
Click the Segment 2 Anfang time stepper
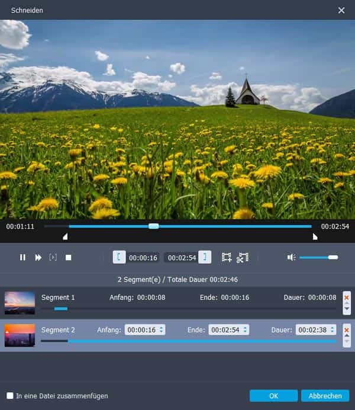click(162, 329)
